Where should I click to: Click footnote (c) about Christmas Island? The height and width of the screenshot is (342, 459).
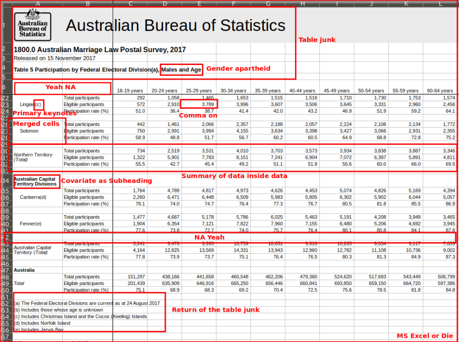80,316
